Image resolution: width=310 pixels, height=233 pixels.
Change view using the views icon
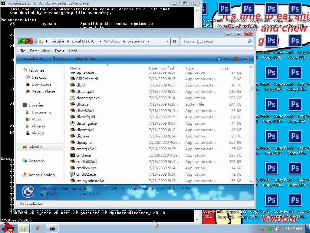coord(219,59)
